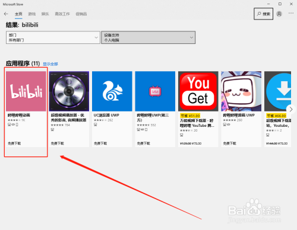The width and height of the screenshot is (297, 230).
Task: Open the blue download arrow app icon
Action: (277, 91)
